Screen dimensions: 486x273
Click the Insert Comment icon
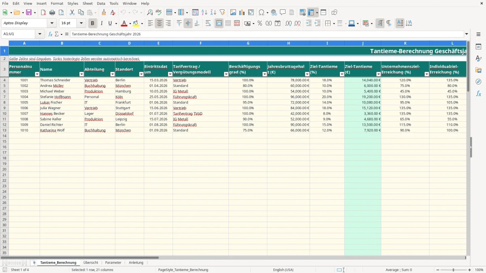tap(283, 13)
